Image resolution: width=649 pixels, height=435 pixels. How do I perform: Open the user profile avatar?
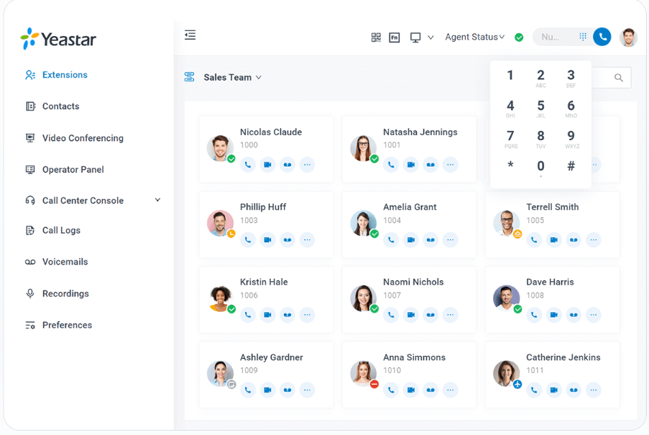pos(628,37)
